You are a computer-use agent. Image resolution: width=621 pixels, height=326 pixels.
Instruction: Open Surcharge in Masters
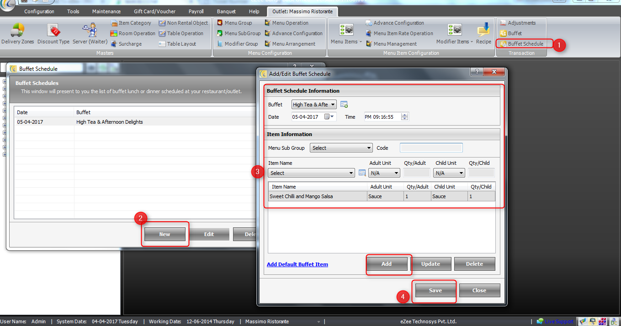coord(126,44)
